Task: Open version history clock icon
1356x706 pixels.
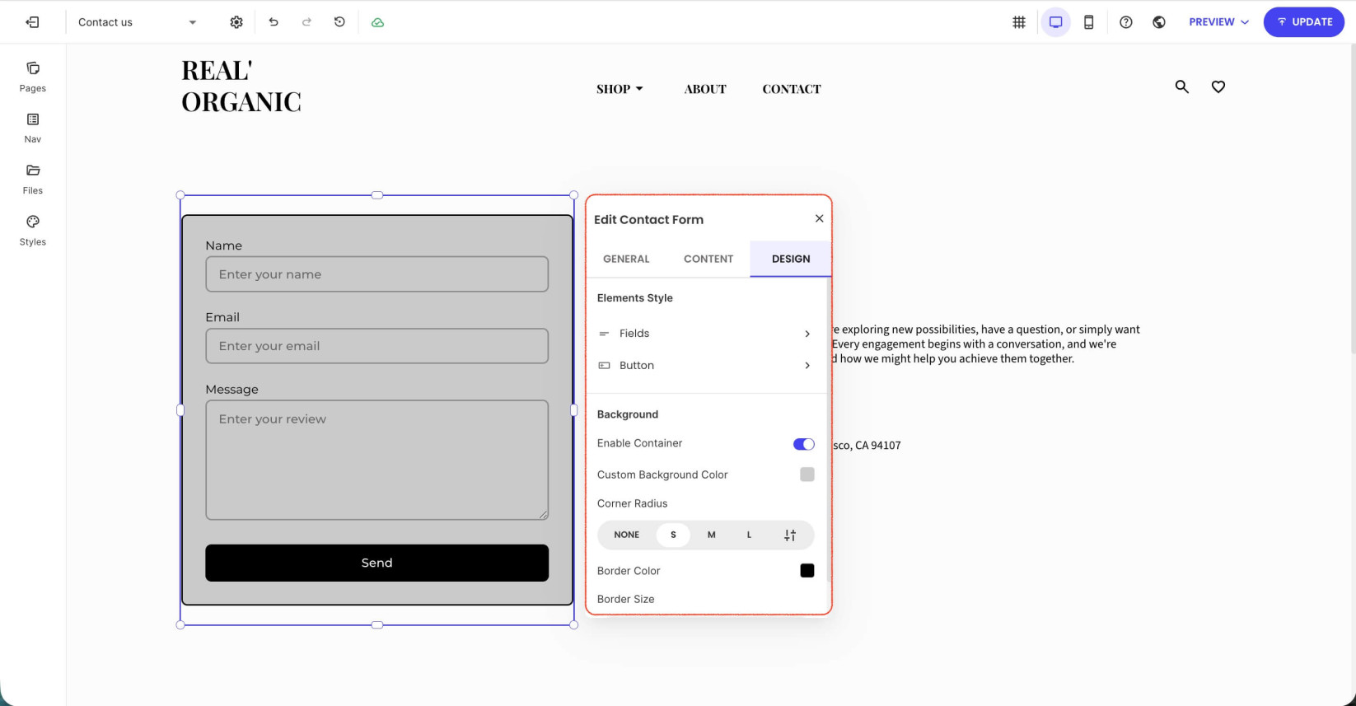Action: click(339, 22)
